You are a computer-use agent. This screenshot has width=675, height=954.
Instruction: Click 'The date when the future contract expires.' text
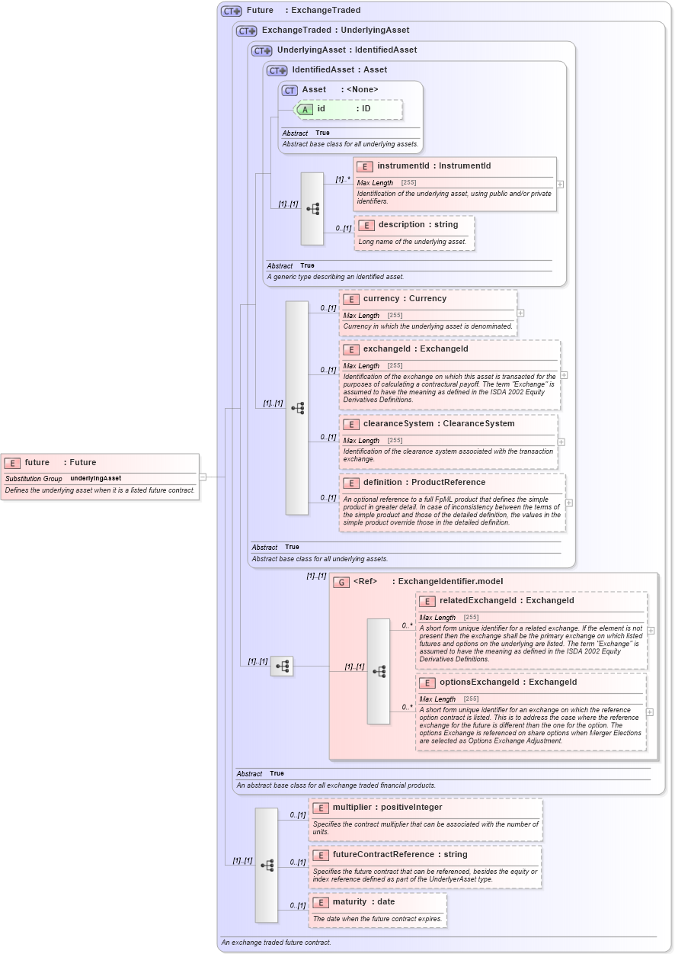(377, 919)
